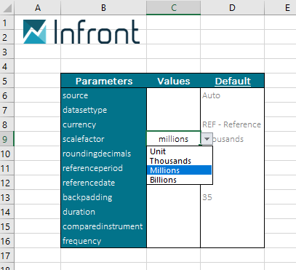
Task: Click the source value input cell
Action: 174,95
